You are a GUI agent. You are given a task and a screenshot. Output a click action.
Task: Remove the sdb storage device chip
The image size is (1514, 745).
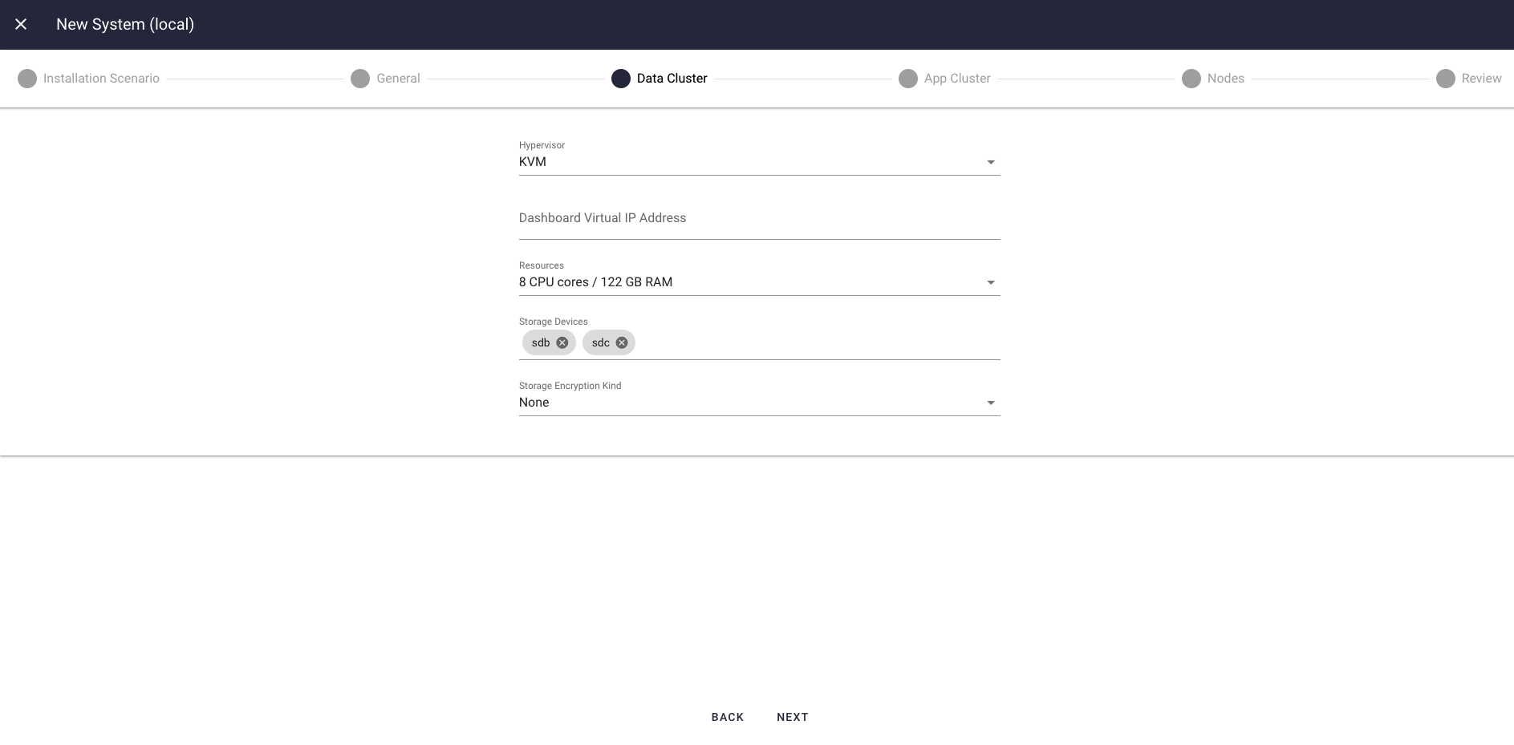tap(562, 342)
